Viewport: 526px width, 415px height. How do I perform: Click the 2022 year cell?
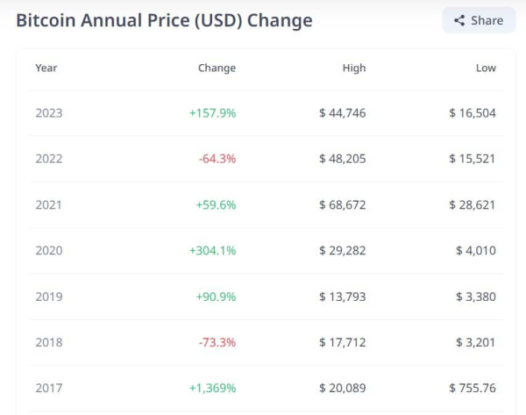(49, 159)
